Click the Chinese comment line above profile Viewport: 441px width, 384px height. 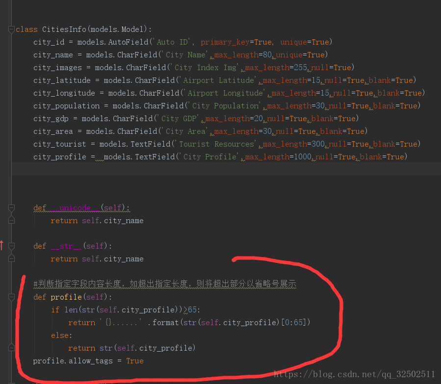point(165,284)
